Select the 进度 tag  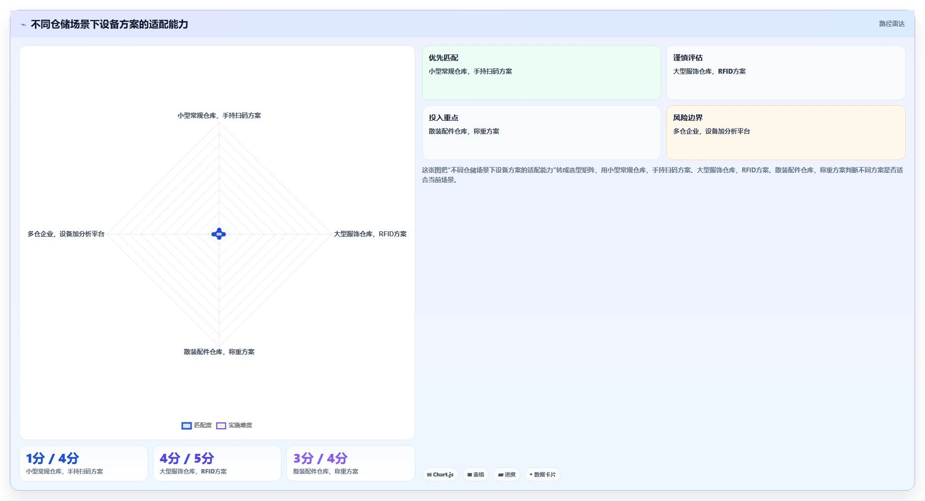[507, 474]
